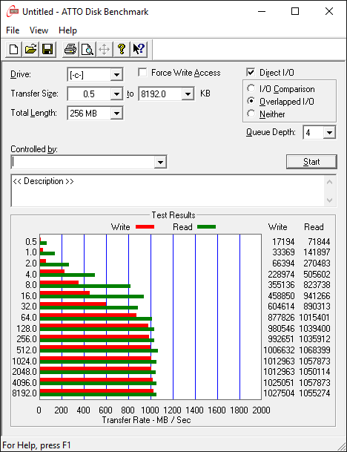Click the New document toolbar icon
This screenshot has width=347, height=452.
pyautogui.click(x=13, y=49)
